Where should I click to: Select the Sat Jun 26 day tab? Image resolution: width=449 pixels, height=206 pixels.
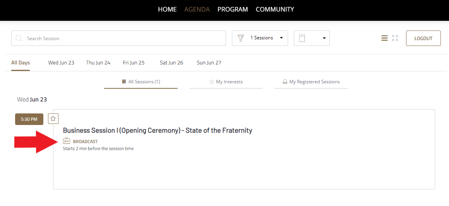[x=171, y=63]
